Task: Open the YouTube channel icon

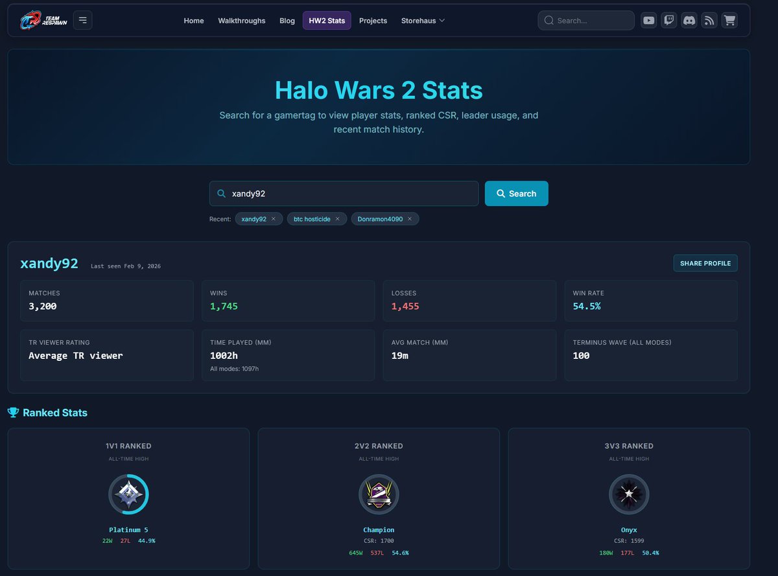Action: coord(648,20)
